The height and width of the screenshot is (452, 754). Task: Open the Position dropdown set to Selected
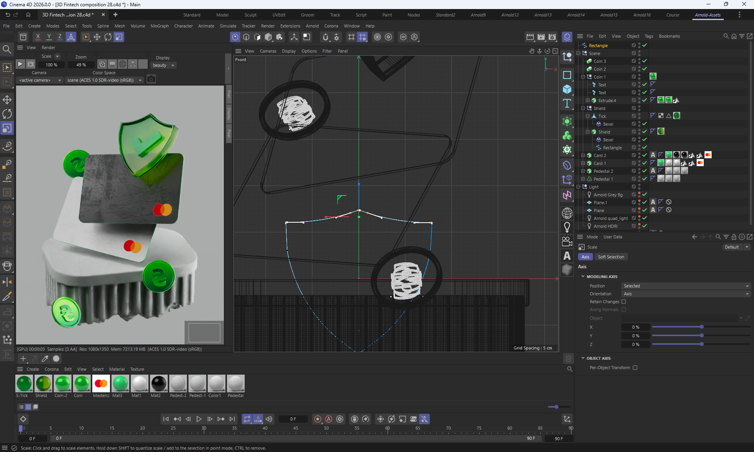(x=685, y=286)
